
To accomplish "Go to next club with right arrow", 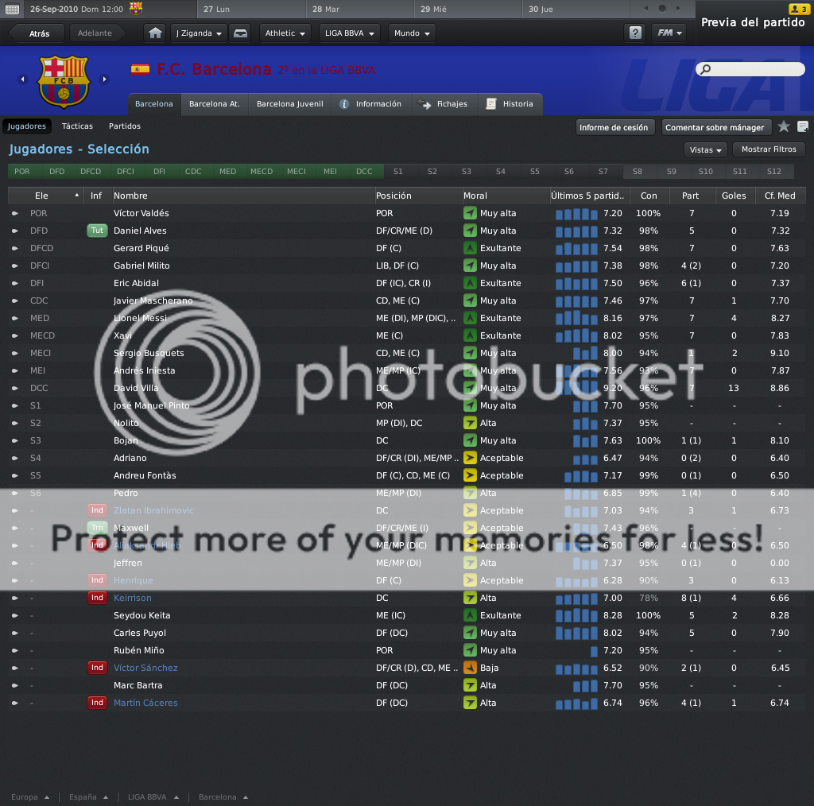I will coord(104,79).
